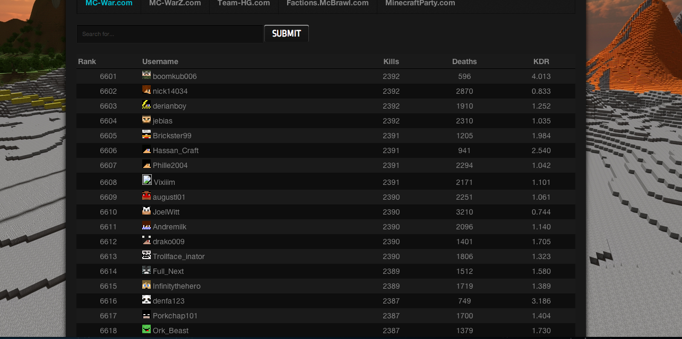682x339 pixels.
Task: Click the Kills column header
Action: (x=391, y=61)
